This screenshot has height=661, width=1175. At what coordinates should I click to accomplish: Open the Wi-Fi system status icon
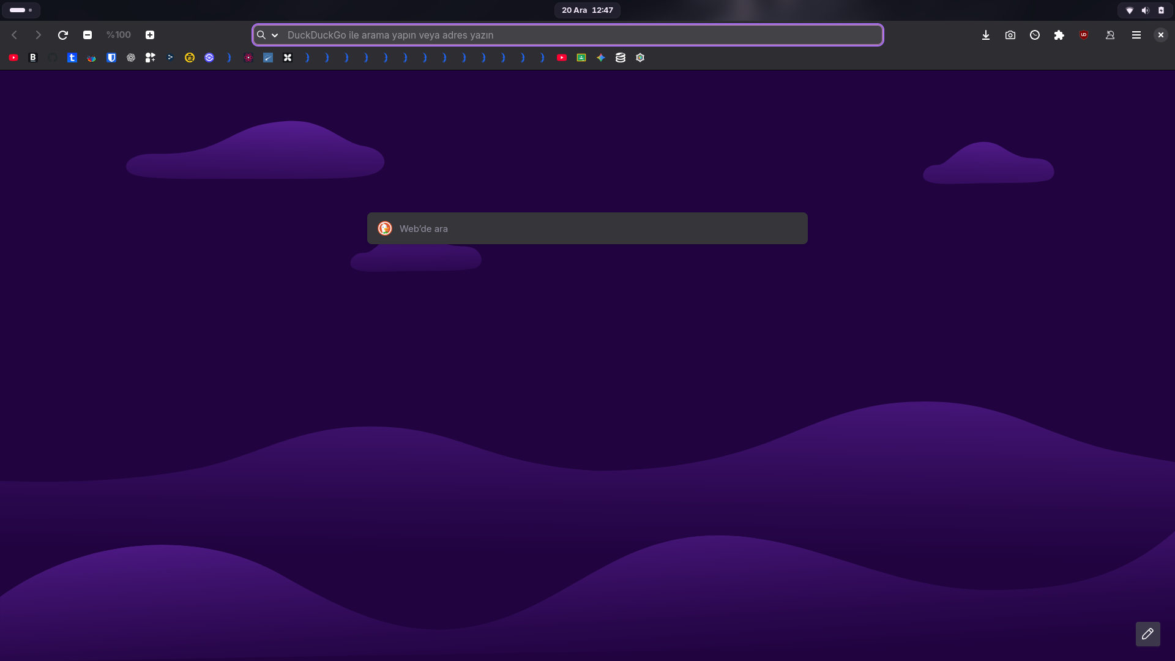pos(1130,10)
